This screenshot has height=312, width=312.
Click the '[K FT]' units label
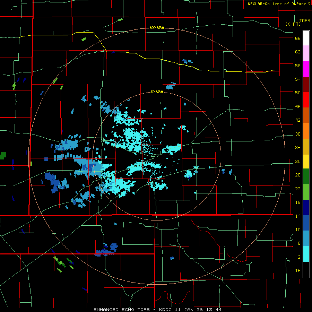click(x=293, y=24)
